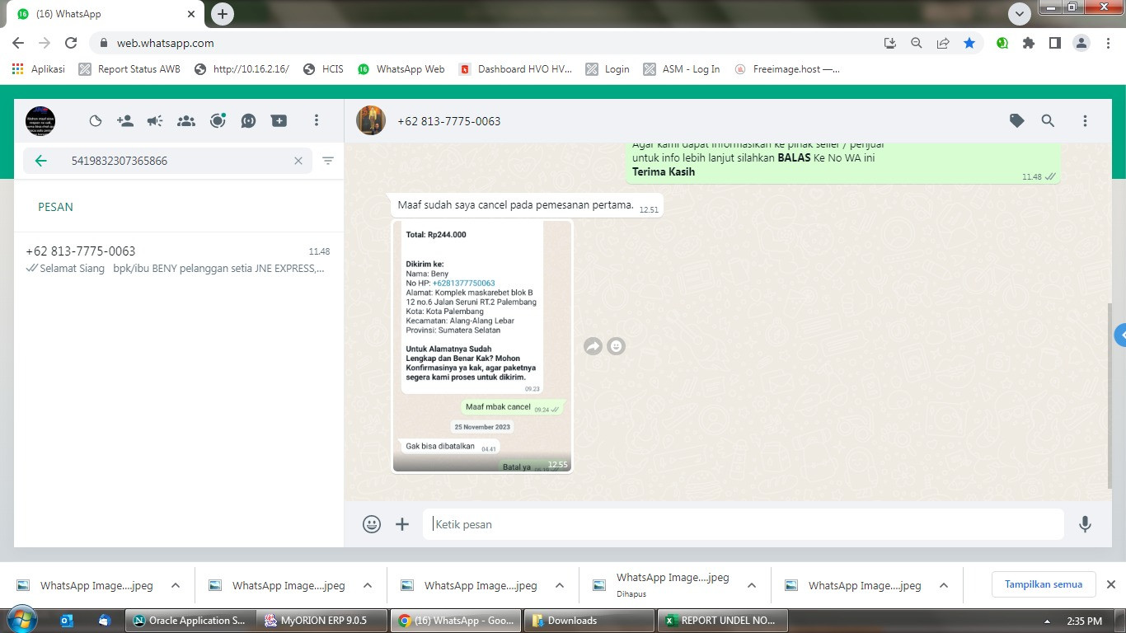Switch to Oracle Application in the taskbar
This screenshot has height=633, width=1126.
(x=190, y=620)
